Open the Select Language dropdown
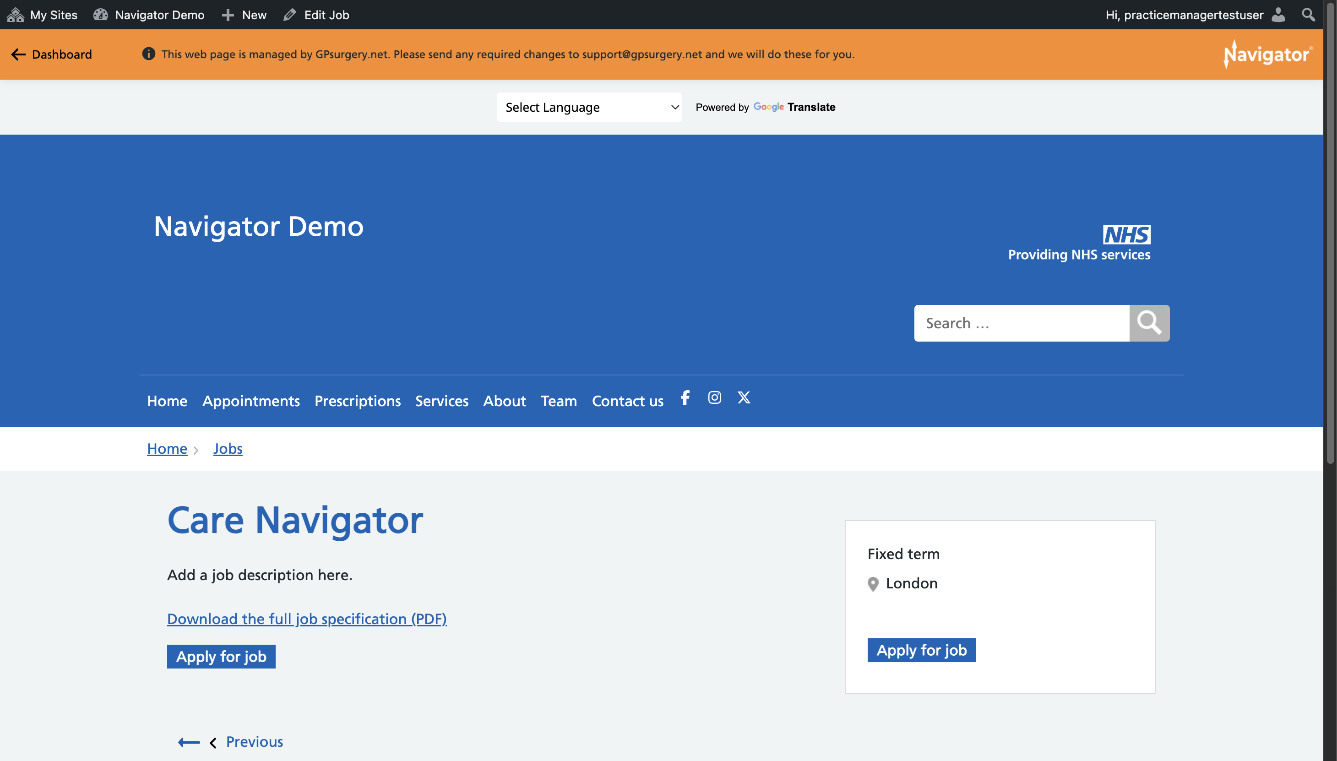 click(x=589, y=107)
